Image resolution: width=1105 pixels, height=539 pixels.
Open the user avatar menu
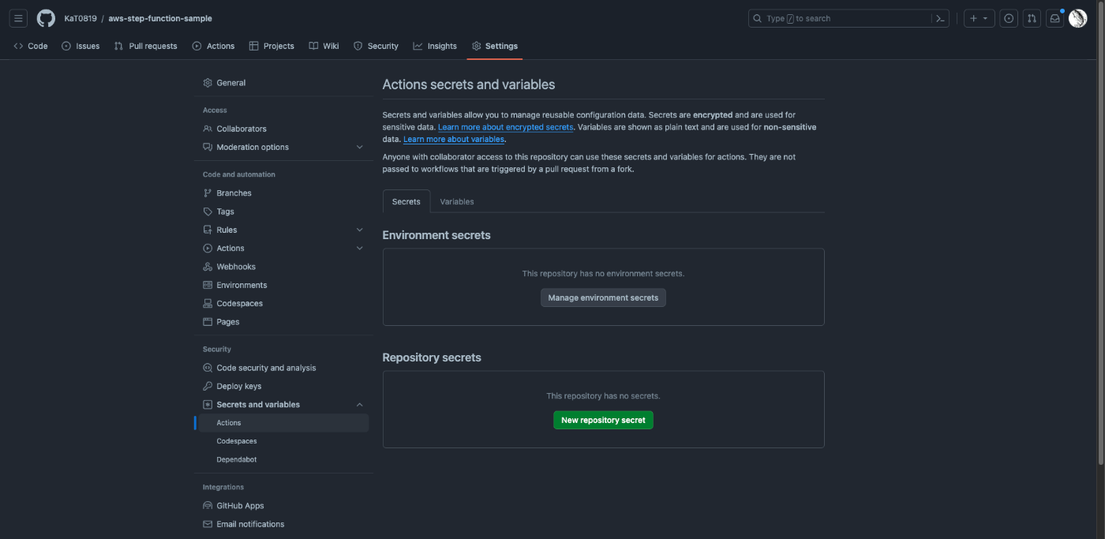(x=1077, y=18)
